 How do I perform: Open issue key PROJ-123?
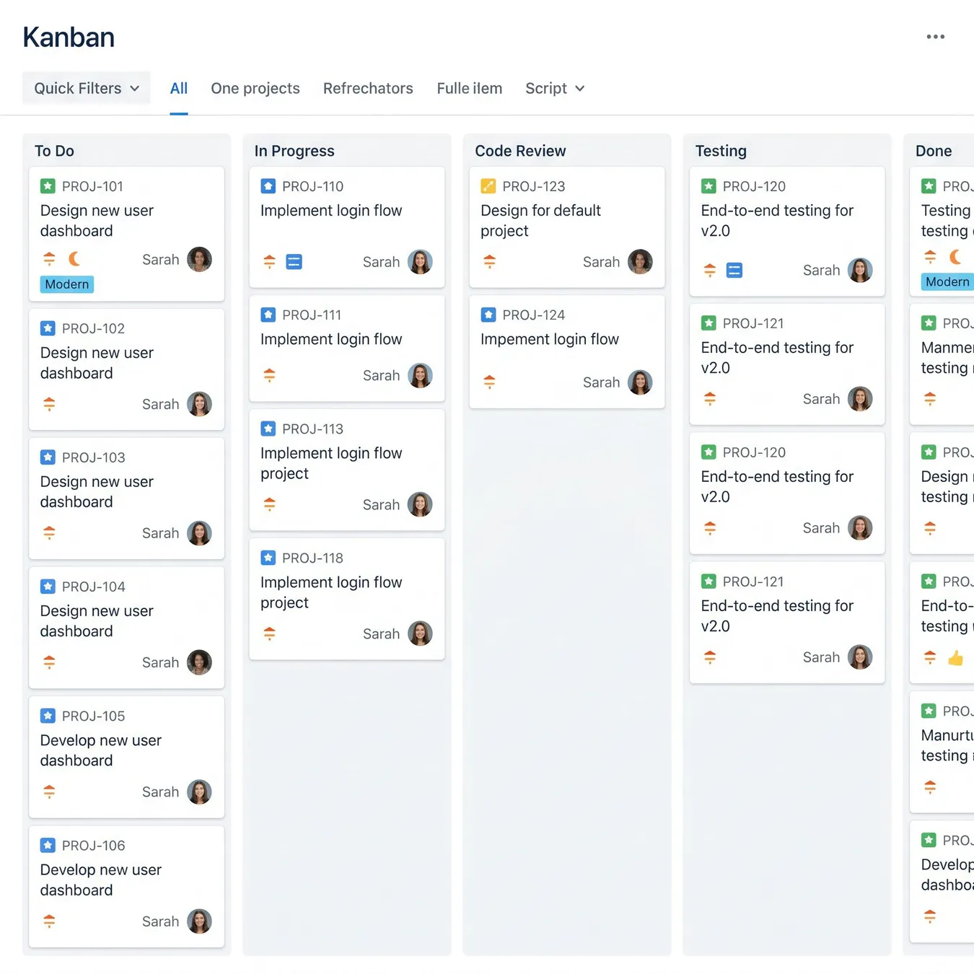pyautogui.click(x=533, y=186)
